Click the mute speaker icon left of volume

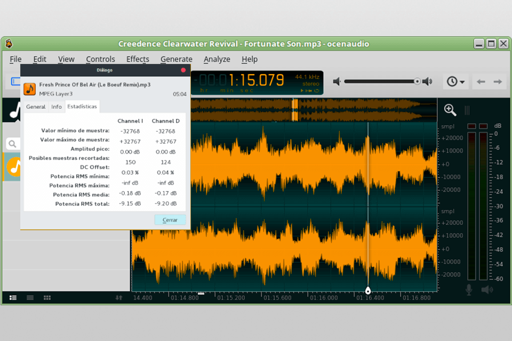(337, 82)
